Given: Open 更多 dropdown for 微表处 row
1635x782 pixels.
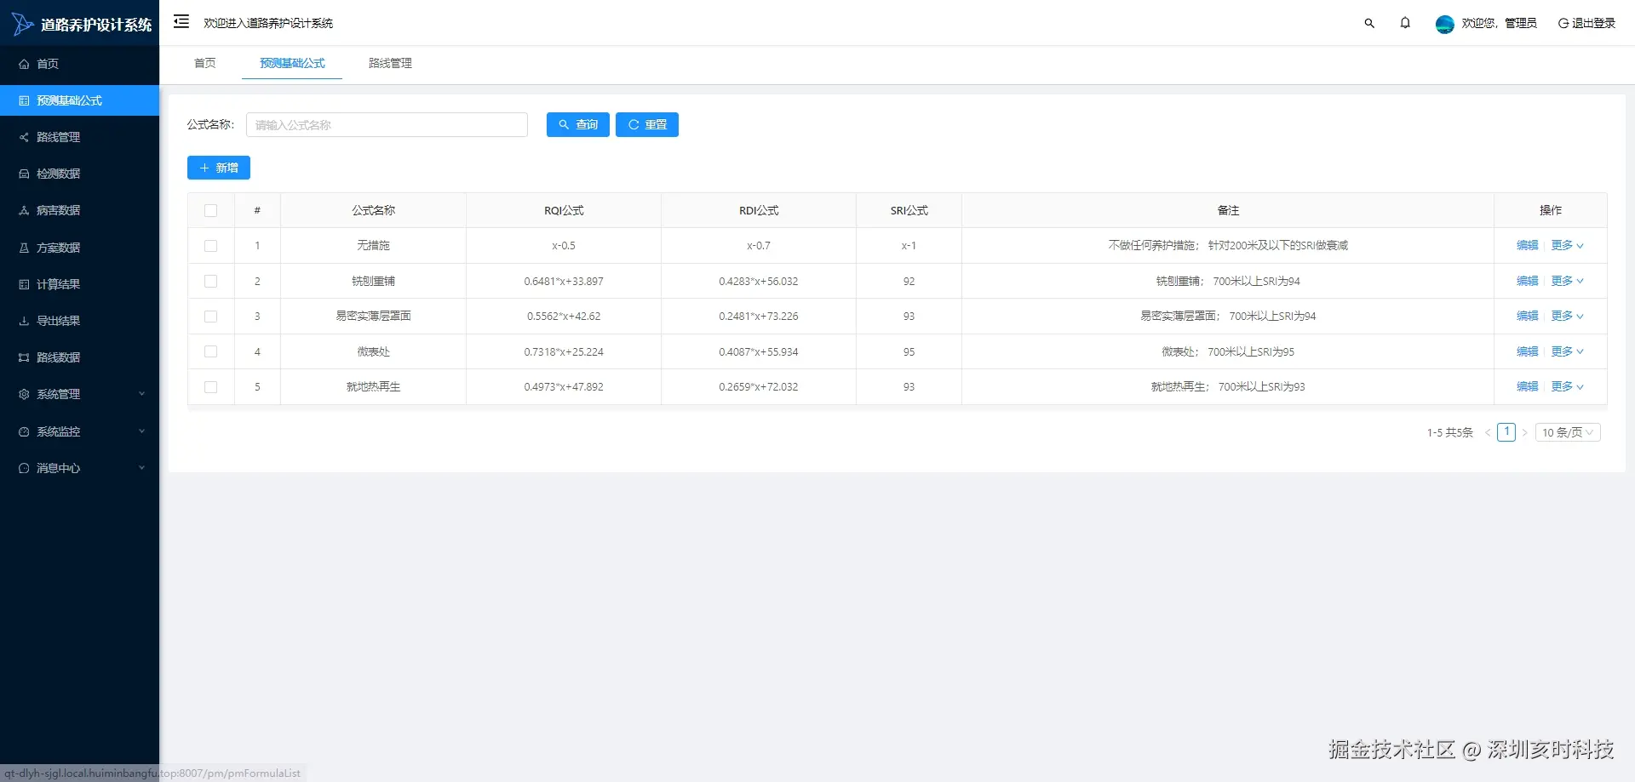Looking at the screenshot, I should point(1567,351).
